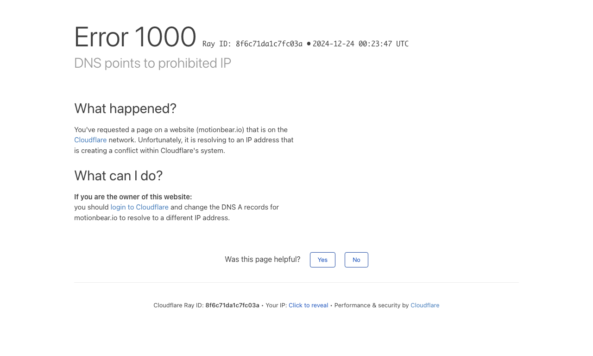Click bold text If you are the owner

133,197
